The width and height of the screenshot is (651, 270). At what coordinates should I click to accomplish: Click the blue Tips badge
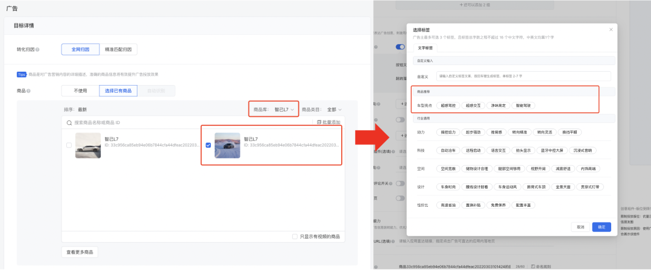(22, 74)
